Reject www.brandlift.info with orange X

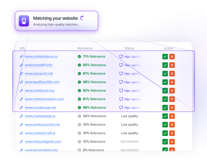[172, 65]
